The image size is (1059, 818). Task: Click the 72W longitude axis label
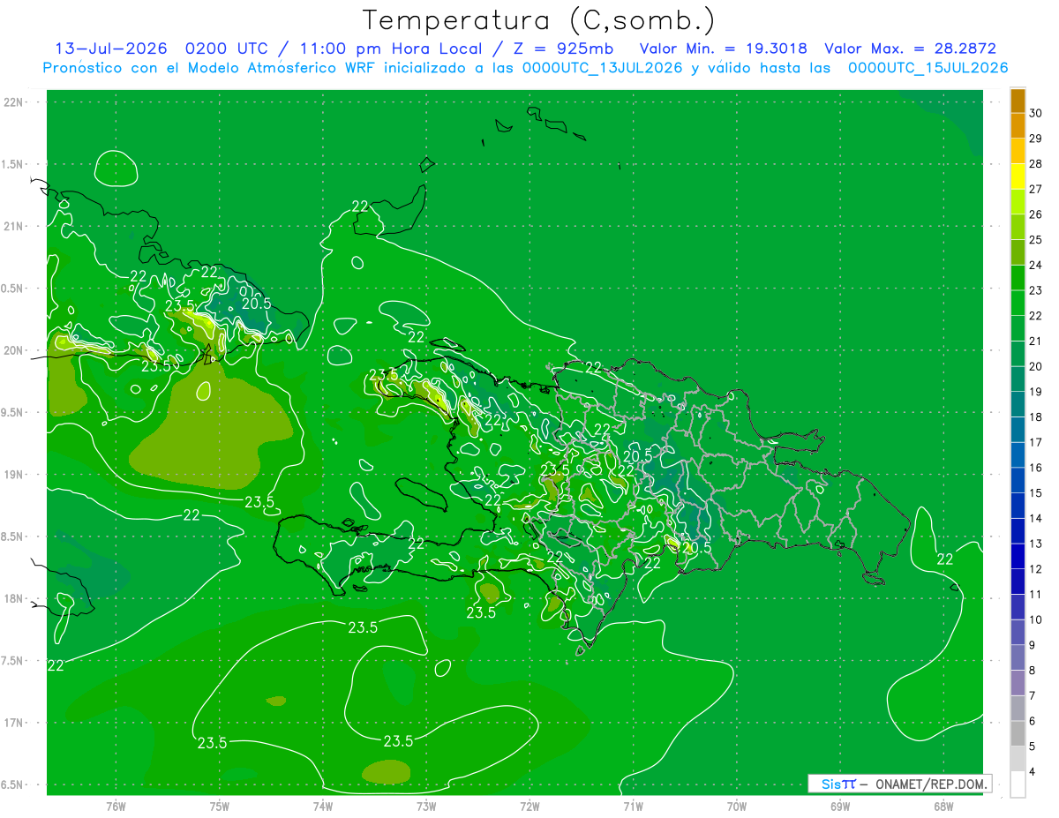click(x=529, y=806)
